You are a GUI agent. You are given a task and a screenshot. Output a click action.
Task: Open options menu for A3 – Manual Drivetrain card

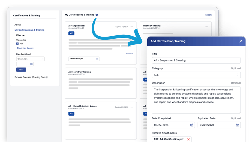point(132,107)
